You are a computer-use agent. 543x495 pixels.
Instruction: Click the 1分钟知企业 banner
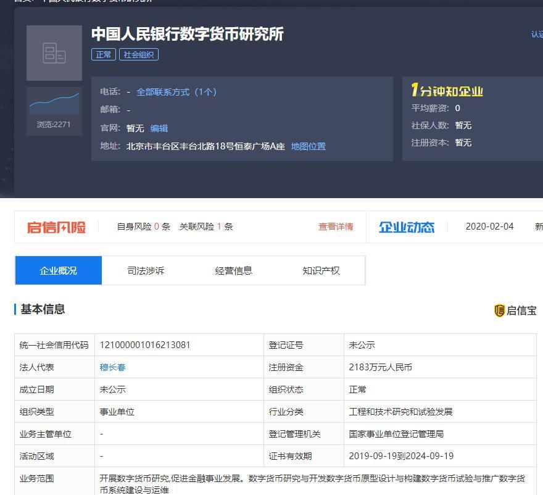click(x=447, y=90)
